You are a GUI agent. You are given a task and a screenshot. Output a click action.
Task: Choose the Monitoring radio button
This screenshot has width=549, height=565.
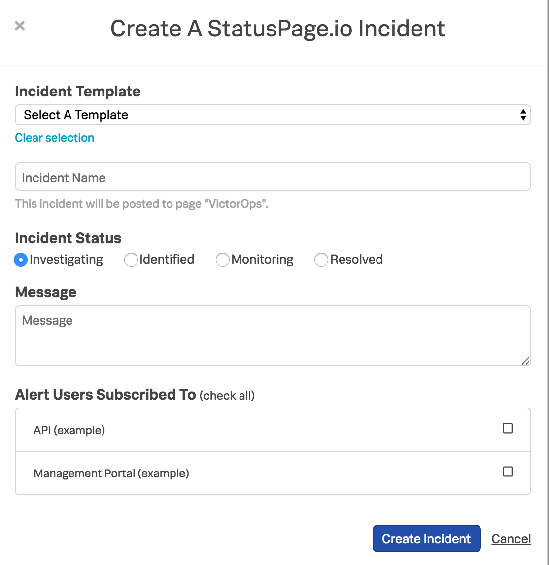pyautogui.click(x=223, y=260)
